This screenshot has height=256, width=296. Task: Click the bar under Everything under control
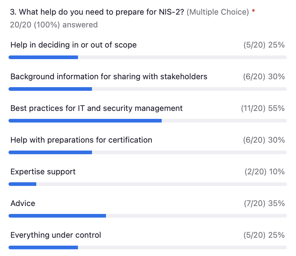tap(148, 247)
